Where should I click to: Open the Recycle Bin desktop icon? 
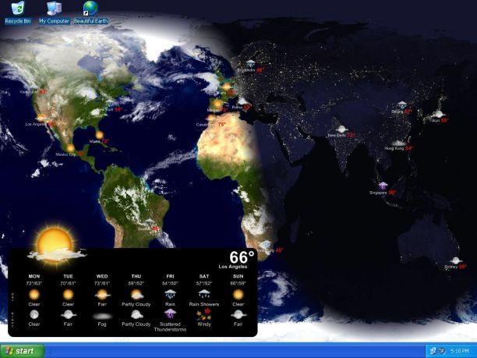tap(18, 12)
